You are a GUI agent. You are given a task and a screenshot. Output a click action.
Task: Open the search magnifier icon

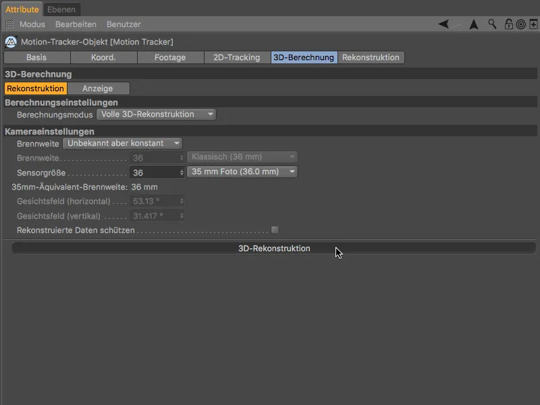pos(492,24)
